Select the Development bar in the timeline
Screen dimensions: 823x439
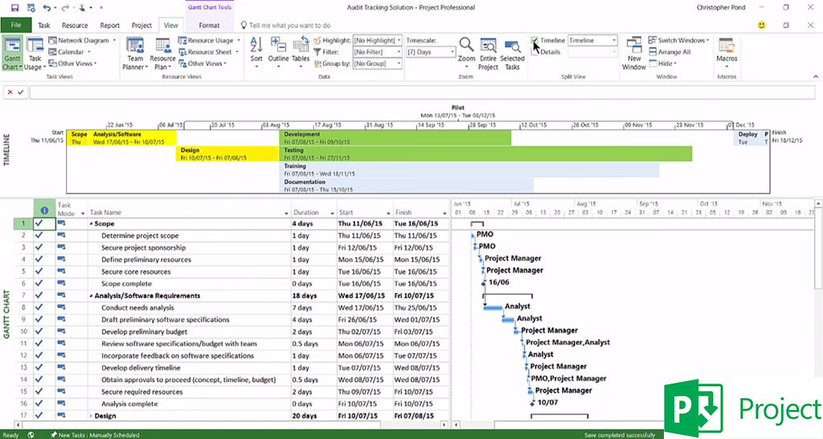pyautogui.click(x=395, y=137)
